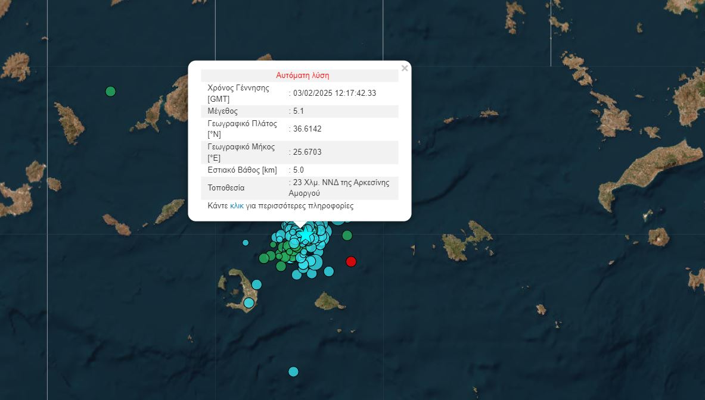Click the cyan star epicenter marker
705x400 pixels.
pos(306,235)
